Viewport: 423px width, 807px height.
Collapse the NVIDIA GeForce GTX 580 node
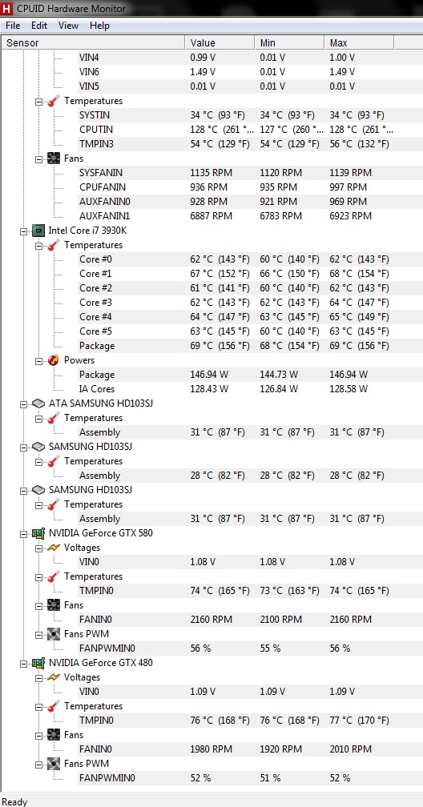click(x=23, y=534)
